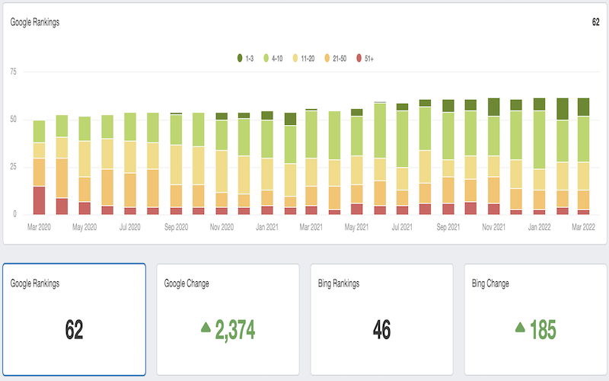Toggle the 21-50 legend series
The height and width of the screenshot is (381, 609).
(336, 59)
